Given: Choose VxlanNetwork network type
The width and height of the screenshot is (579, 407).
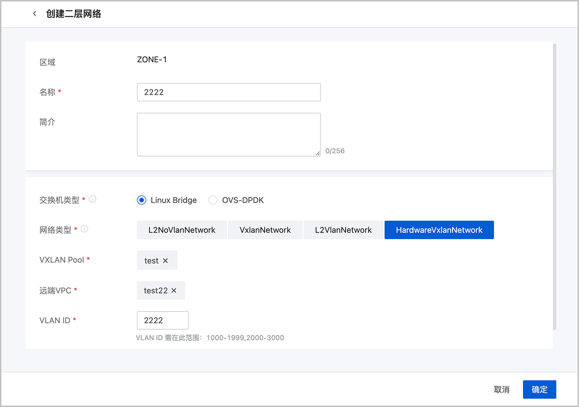Looking at the screenshot, I should tap(265, 230).
